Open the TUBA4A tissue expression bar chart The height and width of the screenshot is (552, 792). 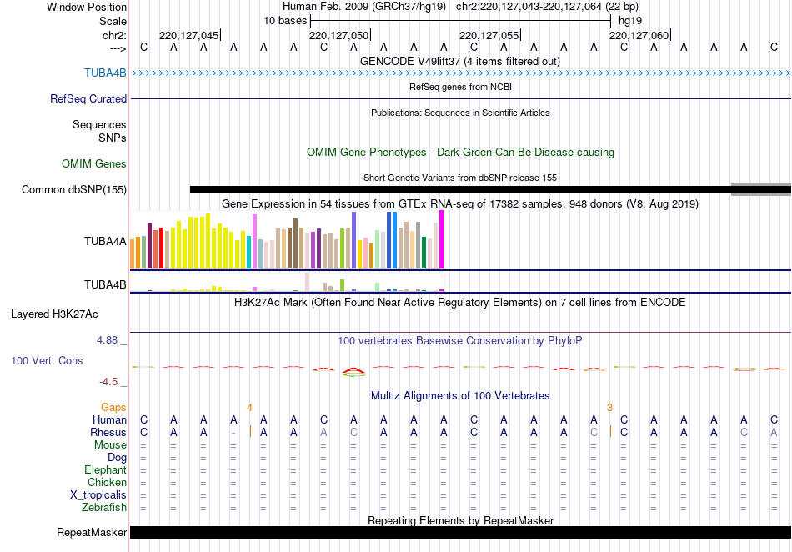point(287,240)
